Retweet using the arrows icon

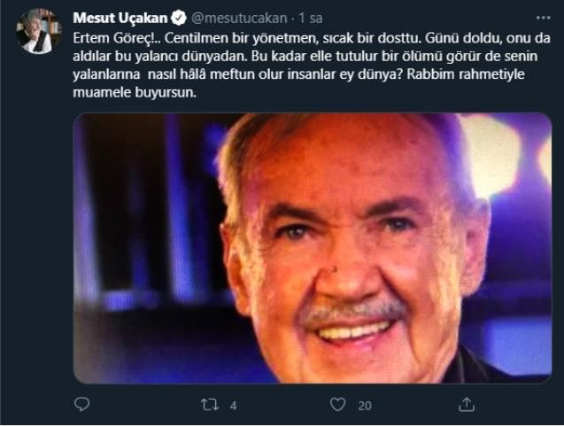[x=210, y=405]
